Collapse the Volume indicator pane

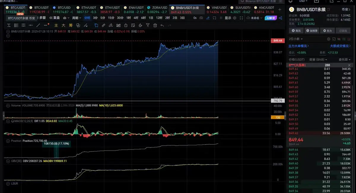(x=8, y=105)
